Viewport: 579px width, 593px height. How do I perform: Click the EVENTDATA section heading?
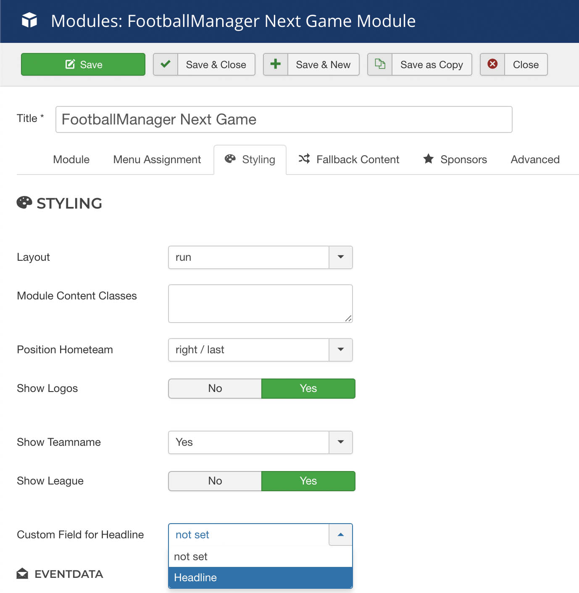point(68,574)
